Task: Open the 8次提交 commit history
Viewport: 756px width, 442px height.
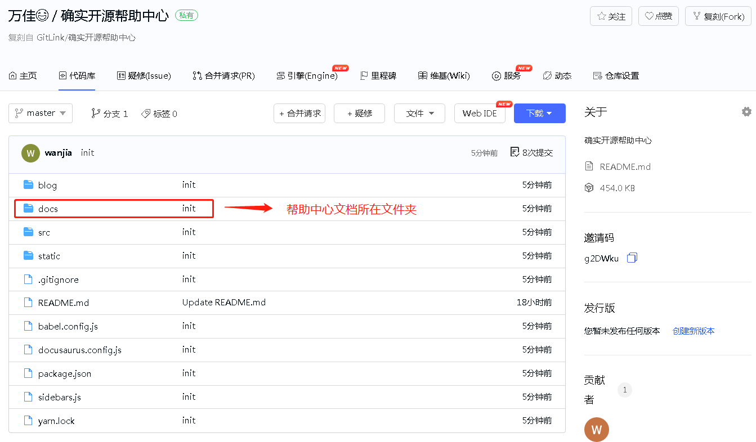Action: 531,152
